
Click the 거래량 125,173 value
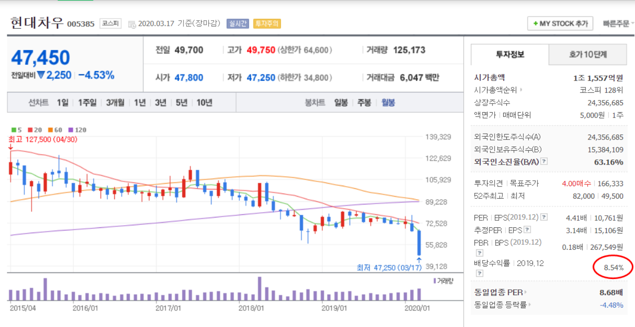pos(409,50)
